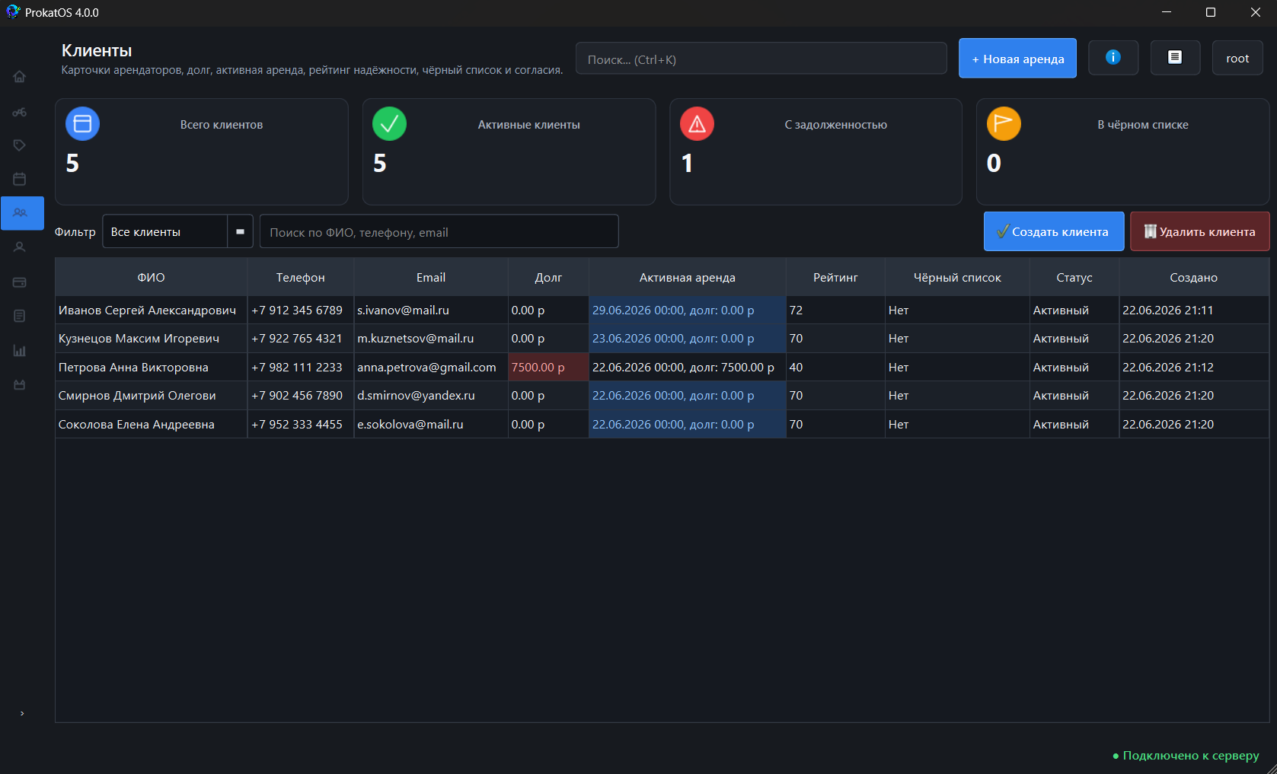
Task: Sort by the ФИО column header
Action: coord(151,278)
